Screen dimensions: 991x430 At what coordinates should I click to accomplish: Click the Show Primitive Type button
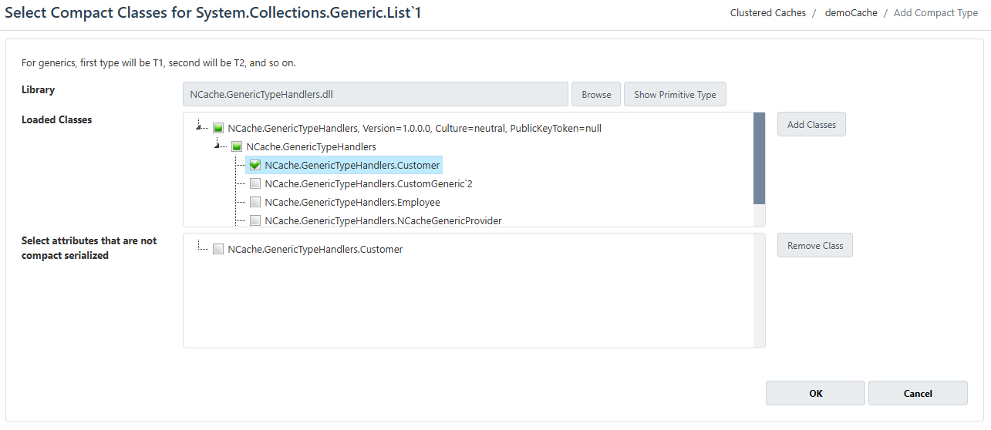(675, 94)
